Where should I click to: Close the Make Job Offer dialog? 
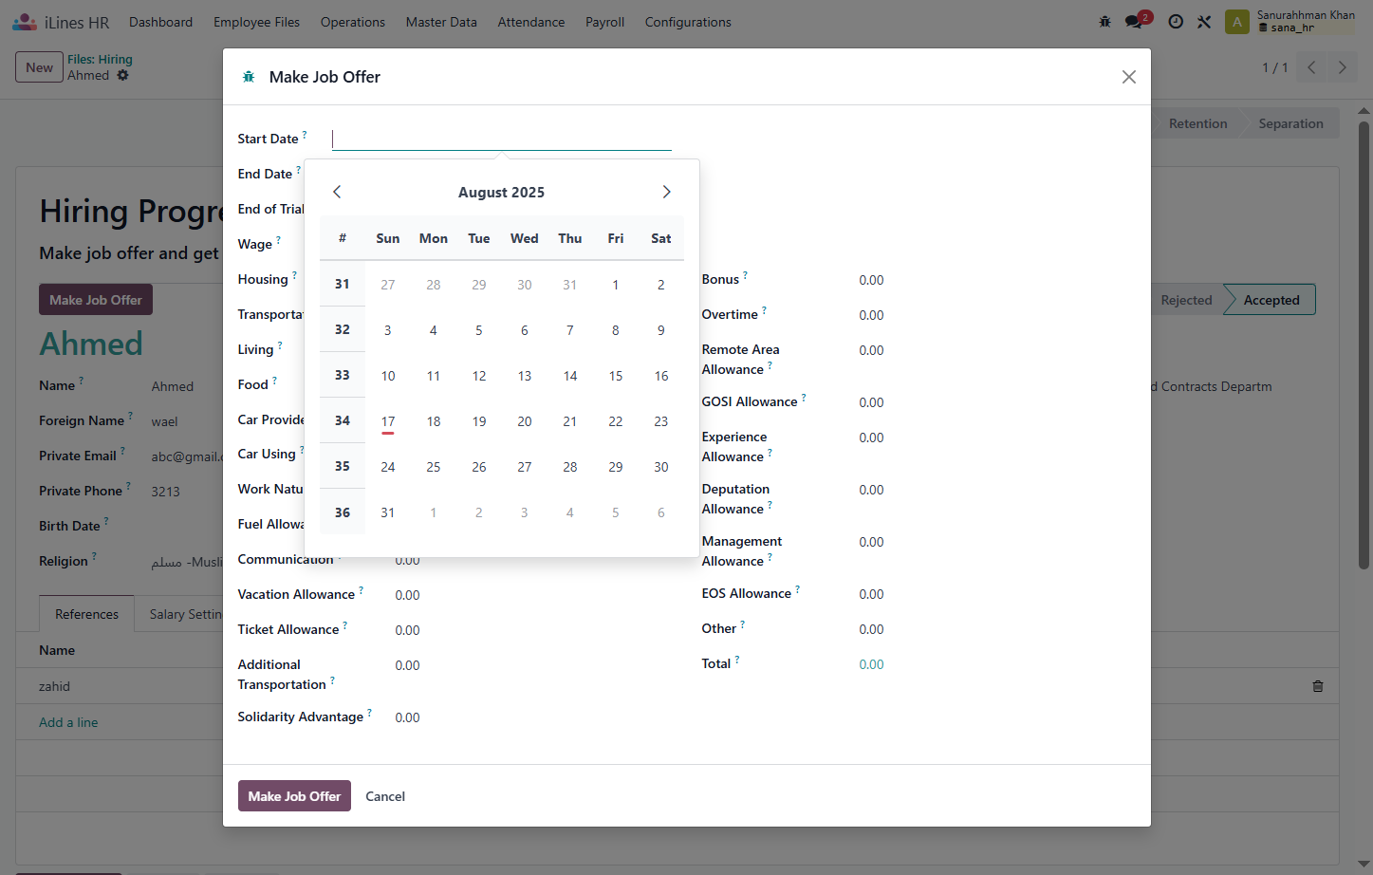(x=1128, y=77)
